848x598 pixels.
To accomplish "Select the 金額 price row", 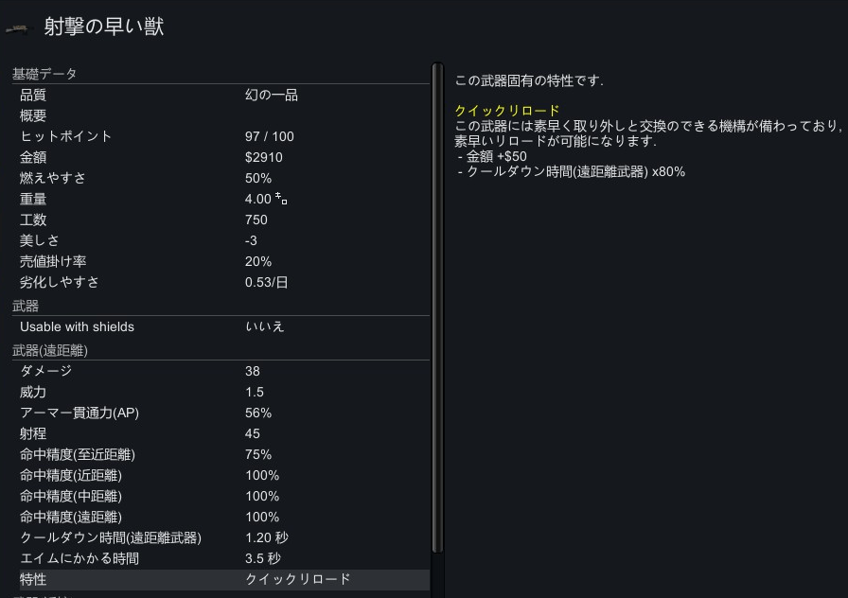I will (x=224, y=157).
